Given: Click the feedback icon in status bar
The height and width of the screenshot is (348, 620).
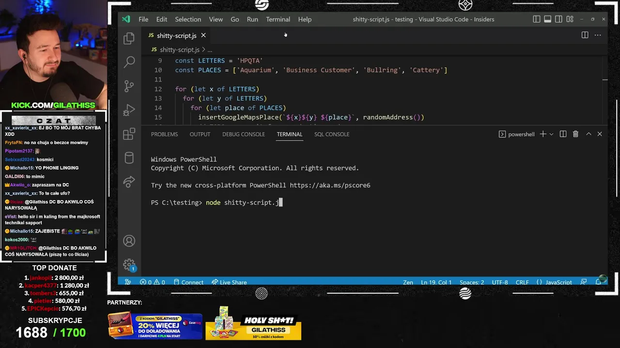Looking at the screenshot, I should pyautogui.click(x=584, y=282).
